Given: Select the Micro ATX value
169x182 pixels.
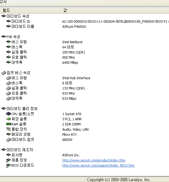Looking at the screenshot, I should tap(69, 135).
